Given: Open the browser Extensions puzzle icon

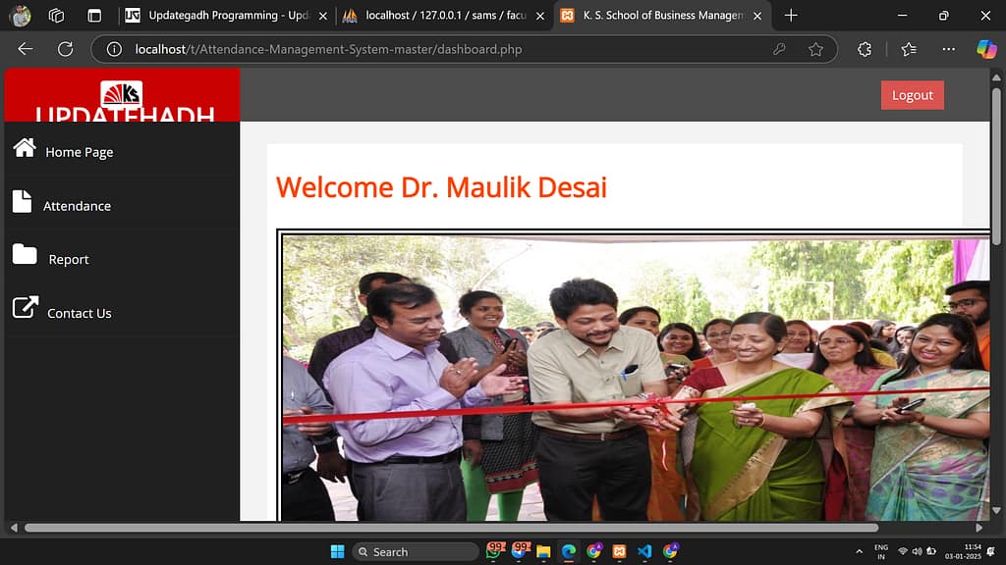Looking at the screenshot, I should tap(865, 49).
